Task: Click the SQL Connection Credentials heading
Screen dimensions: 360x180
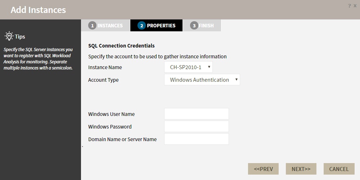Action: tap(121, 46)
